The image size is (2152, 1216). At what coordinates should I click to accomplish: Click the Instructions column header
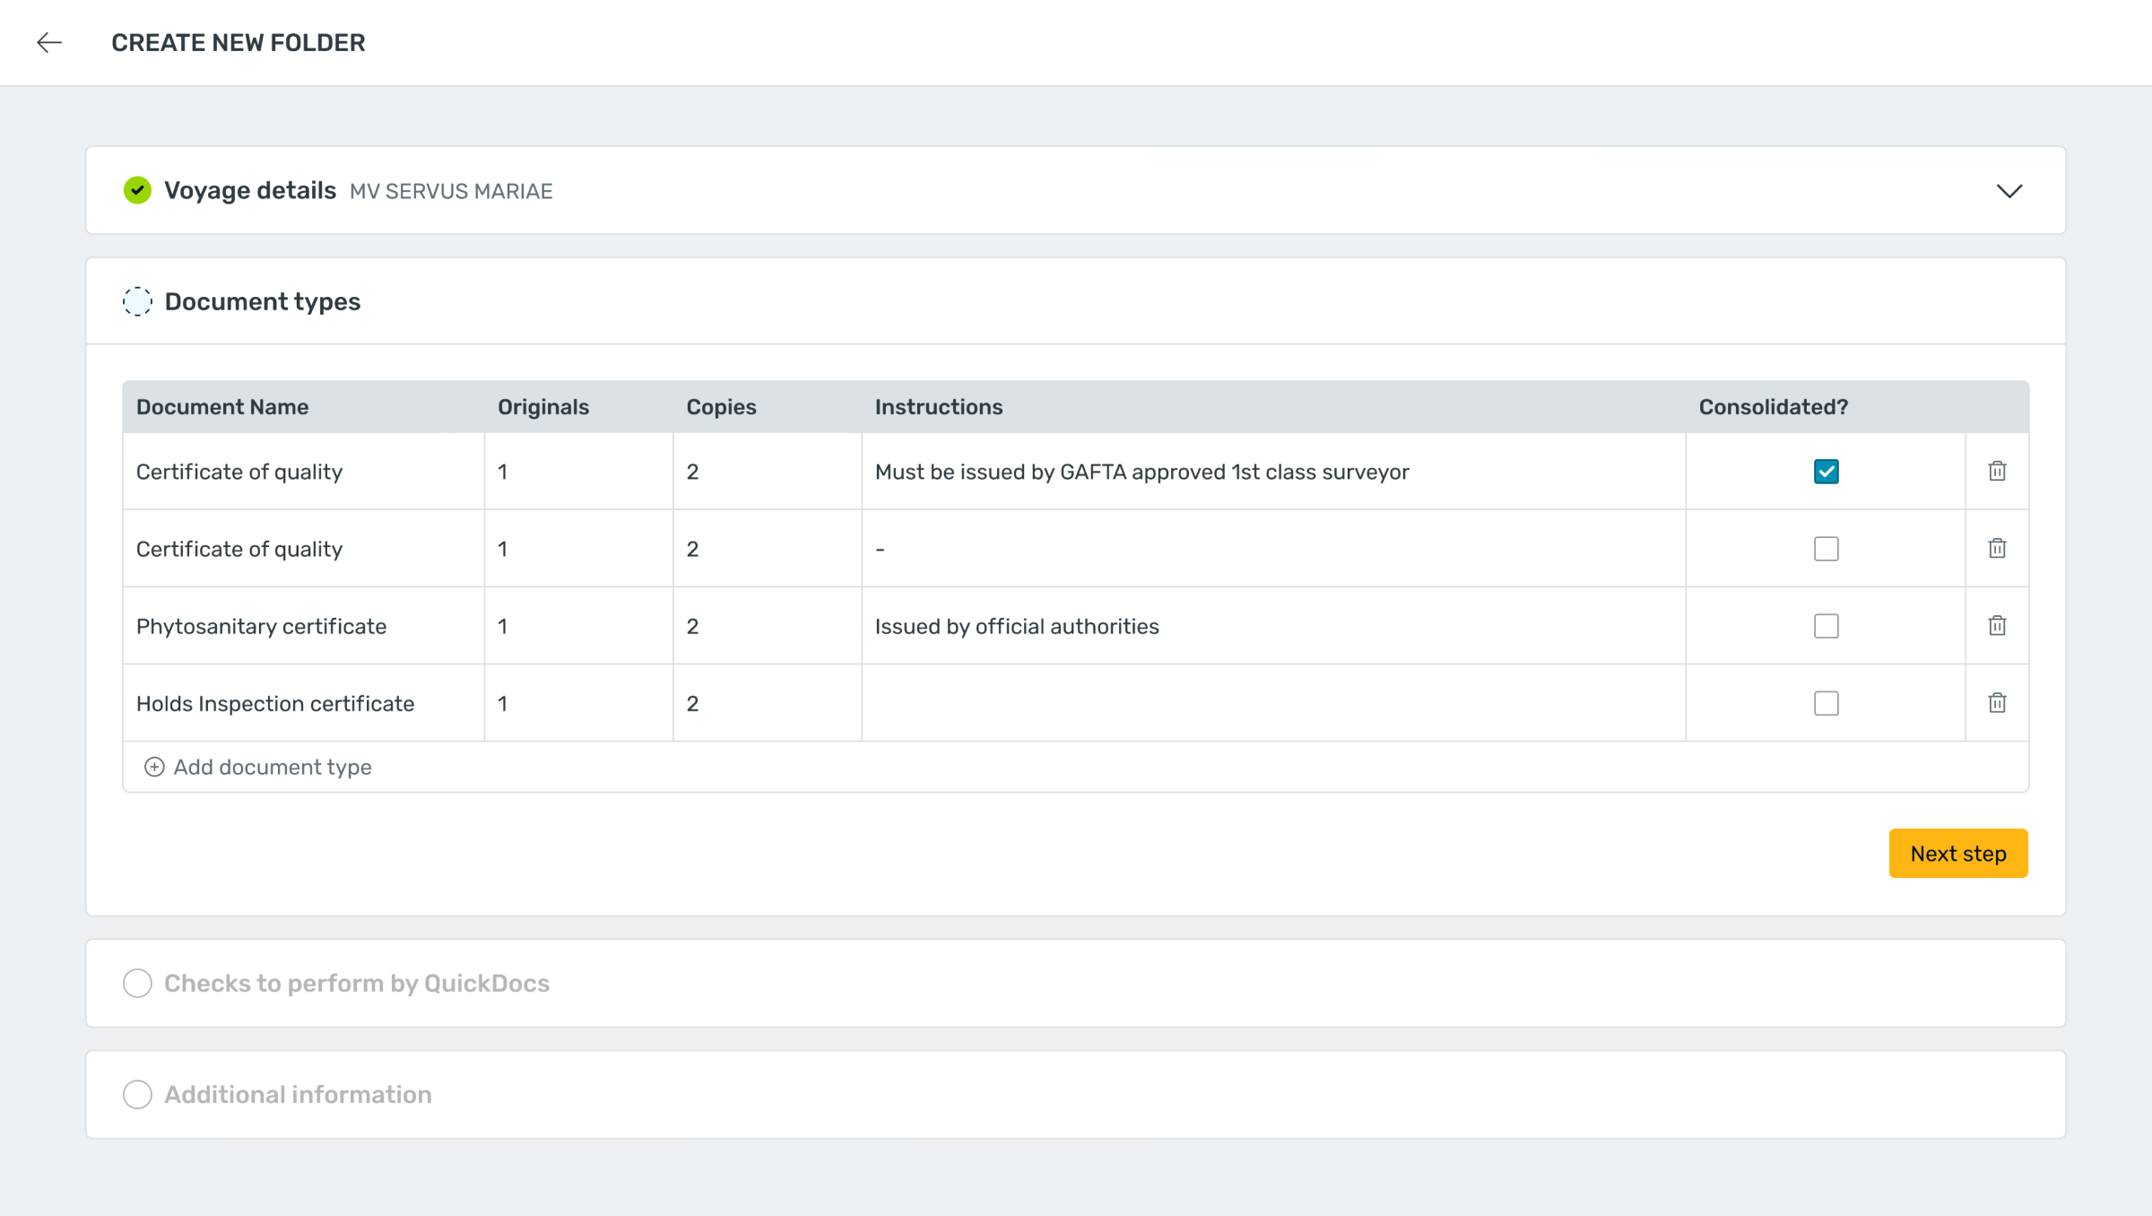938,407
